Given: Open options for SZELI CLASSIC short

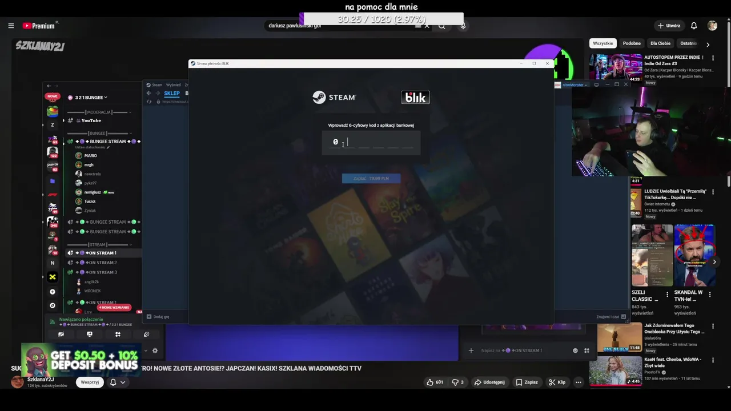Looking at the screenshot, I should (667, 295).
